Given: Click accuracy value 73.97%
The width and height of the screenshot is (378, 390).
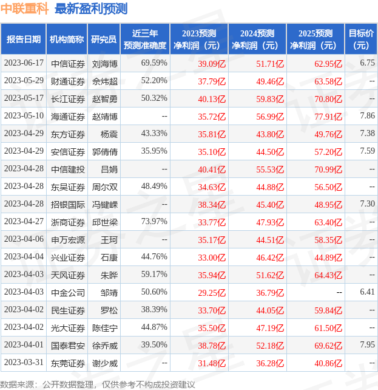Looking at the screenshot, I should [x=154, y=222].
